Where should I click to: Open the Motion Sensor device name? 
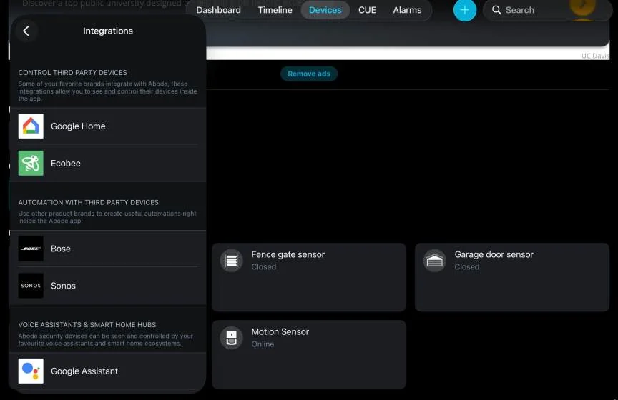[x=280, y=331]
